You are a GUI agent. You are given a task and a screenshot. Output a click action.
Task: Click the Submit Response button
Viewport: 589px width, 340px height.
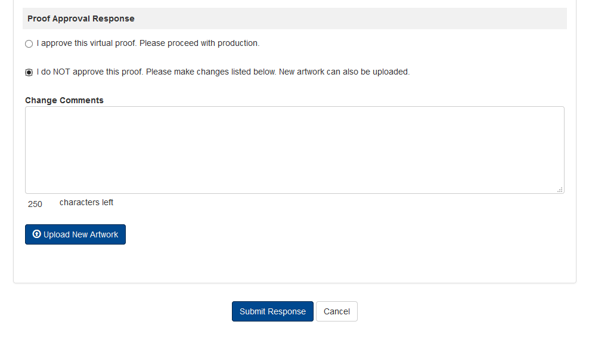click(272, 311)
